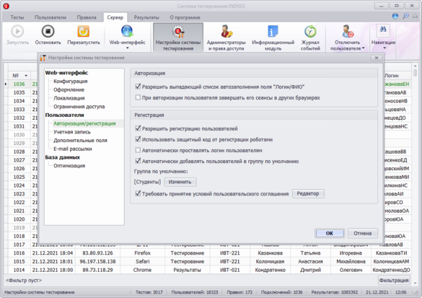The image size is (422, 298).
Task: Uncheck Разрешить регистрацию пользователей checkbox
Action: (138, 128)
